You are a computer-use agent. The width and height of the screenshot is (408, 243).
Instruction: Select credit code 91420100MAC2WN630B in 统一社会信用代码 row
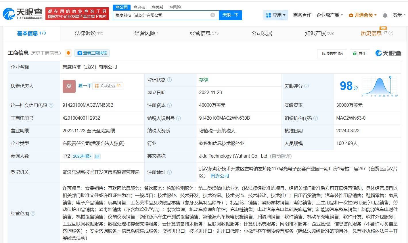(88, 105)
